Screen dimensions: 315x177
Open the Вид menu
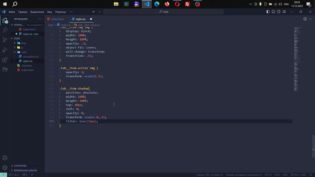point(50,12)
